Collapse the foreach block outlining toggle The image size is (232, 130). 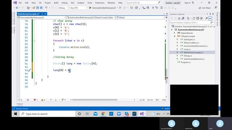(34, 41)
